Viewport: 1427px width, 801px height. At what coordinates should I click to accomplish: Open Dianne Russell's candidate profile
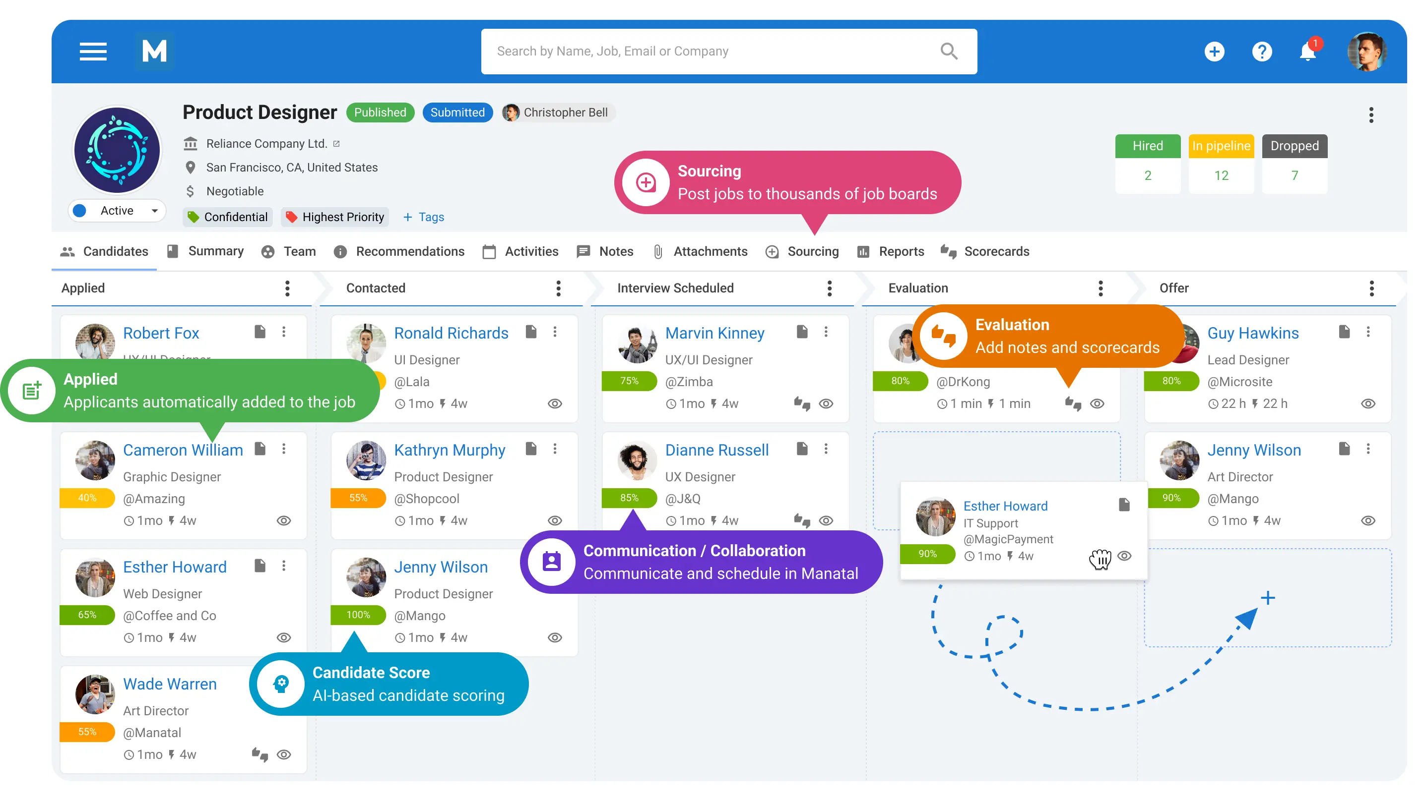pyautogui.click(x=716, y=450)
